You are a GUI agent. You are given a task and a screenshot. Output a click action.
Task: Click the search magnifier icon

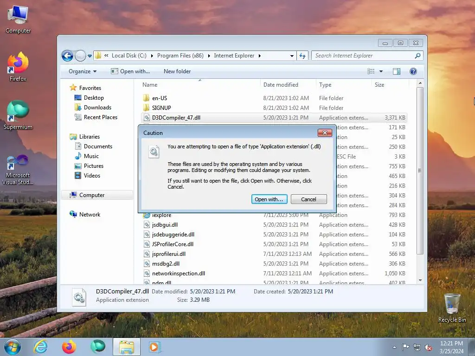click(417, 56)
